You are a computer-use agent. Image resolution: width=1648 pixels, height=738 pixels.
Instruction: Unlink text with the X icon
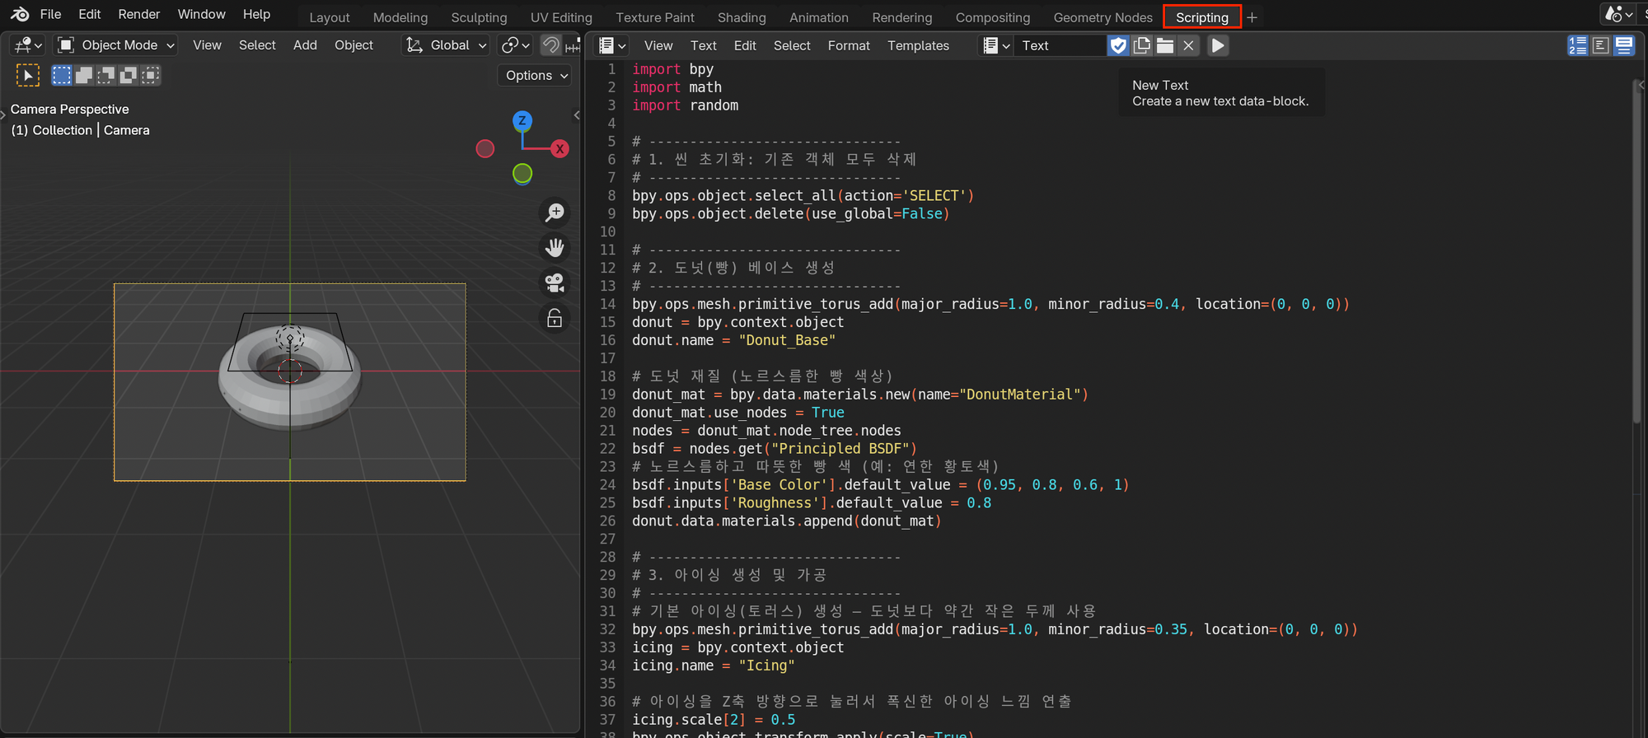coord(1188,45)
